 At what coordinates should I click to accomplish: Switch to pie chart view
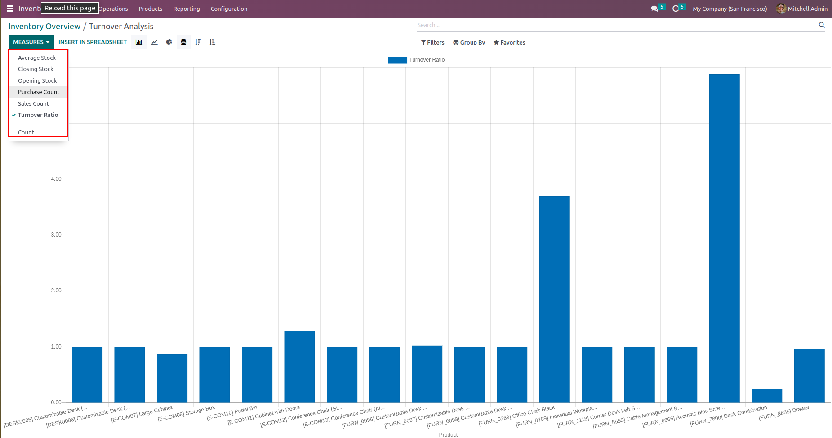coord(169,42)
